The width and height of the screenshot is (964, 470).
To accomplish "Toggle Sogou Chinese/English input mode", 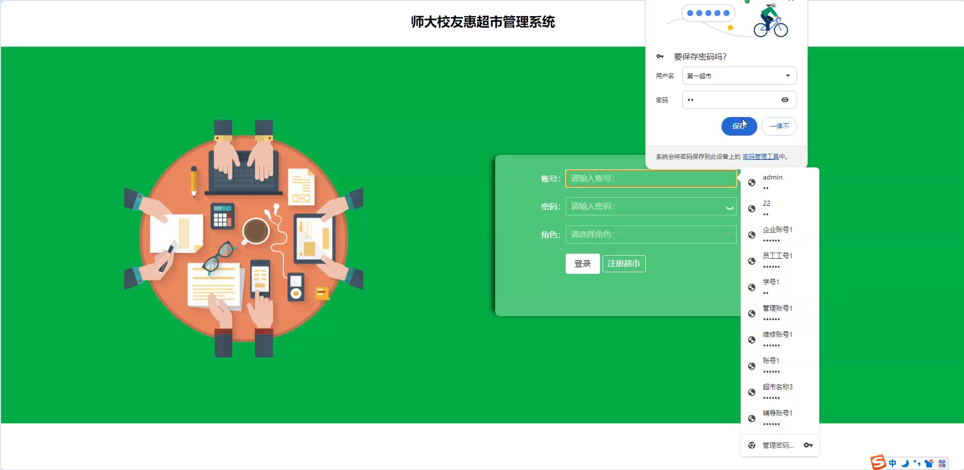I will [893, 463].
